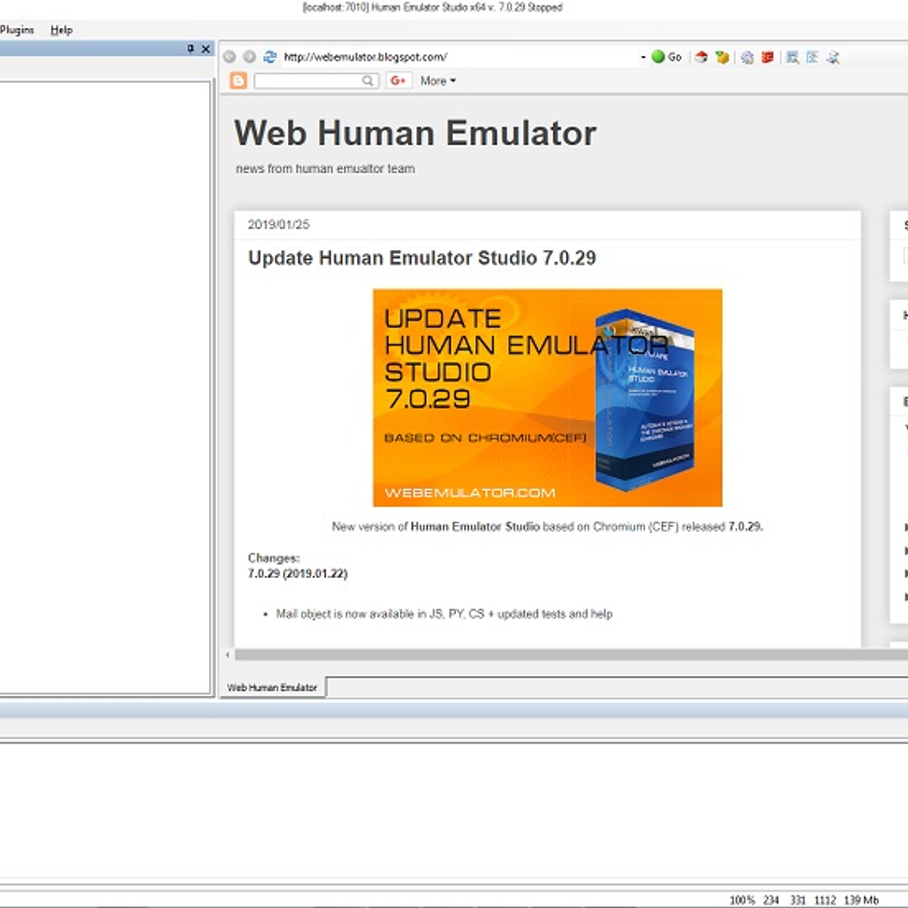Click the green Go button
This screenshot has width=908, height=908.
point(667,57)
